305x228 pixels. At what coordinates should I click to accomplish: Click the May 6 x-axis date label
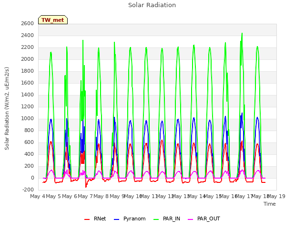click(69, 196)
